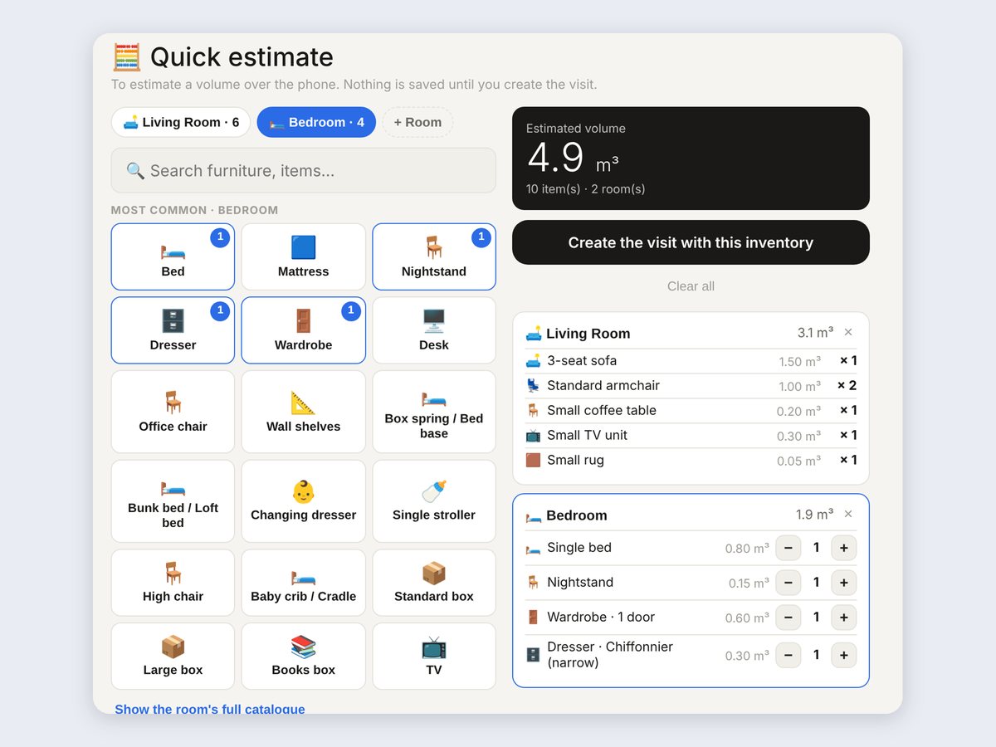
Task: Select the Desk furniture tile
Action: (x=434, y=330)
